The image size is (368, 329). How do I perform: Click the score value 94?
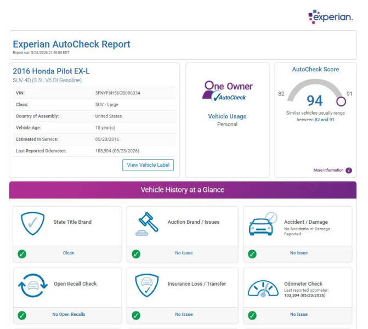314,101
